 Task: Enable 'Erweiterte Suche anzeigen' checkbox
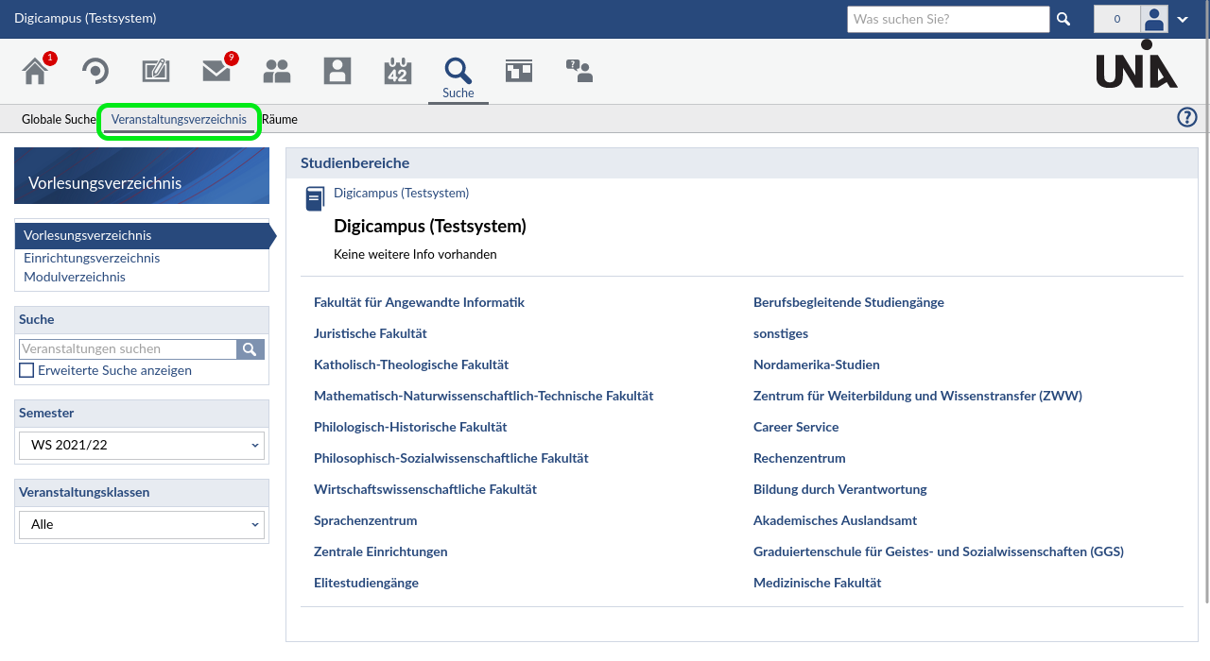[26, 371]
